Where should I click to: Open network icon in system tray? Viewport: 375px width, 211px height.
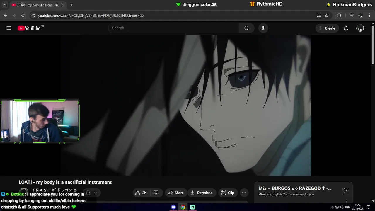pos(337,207)
